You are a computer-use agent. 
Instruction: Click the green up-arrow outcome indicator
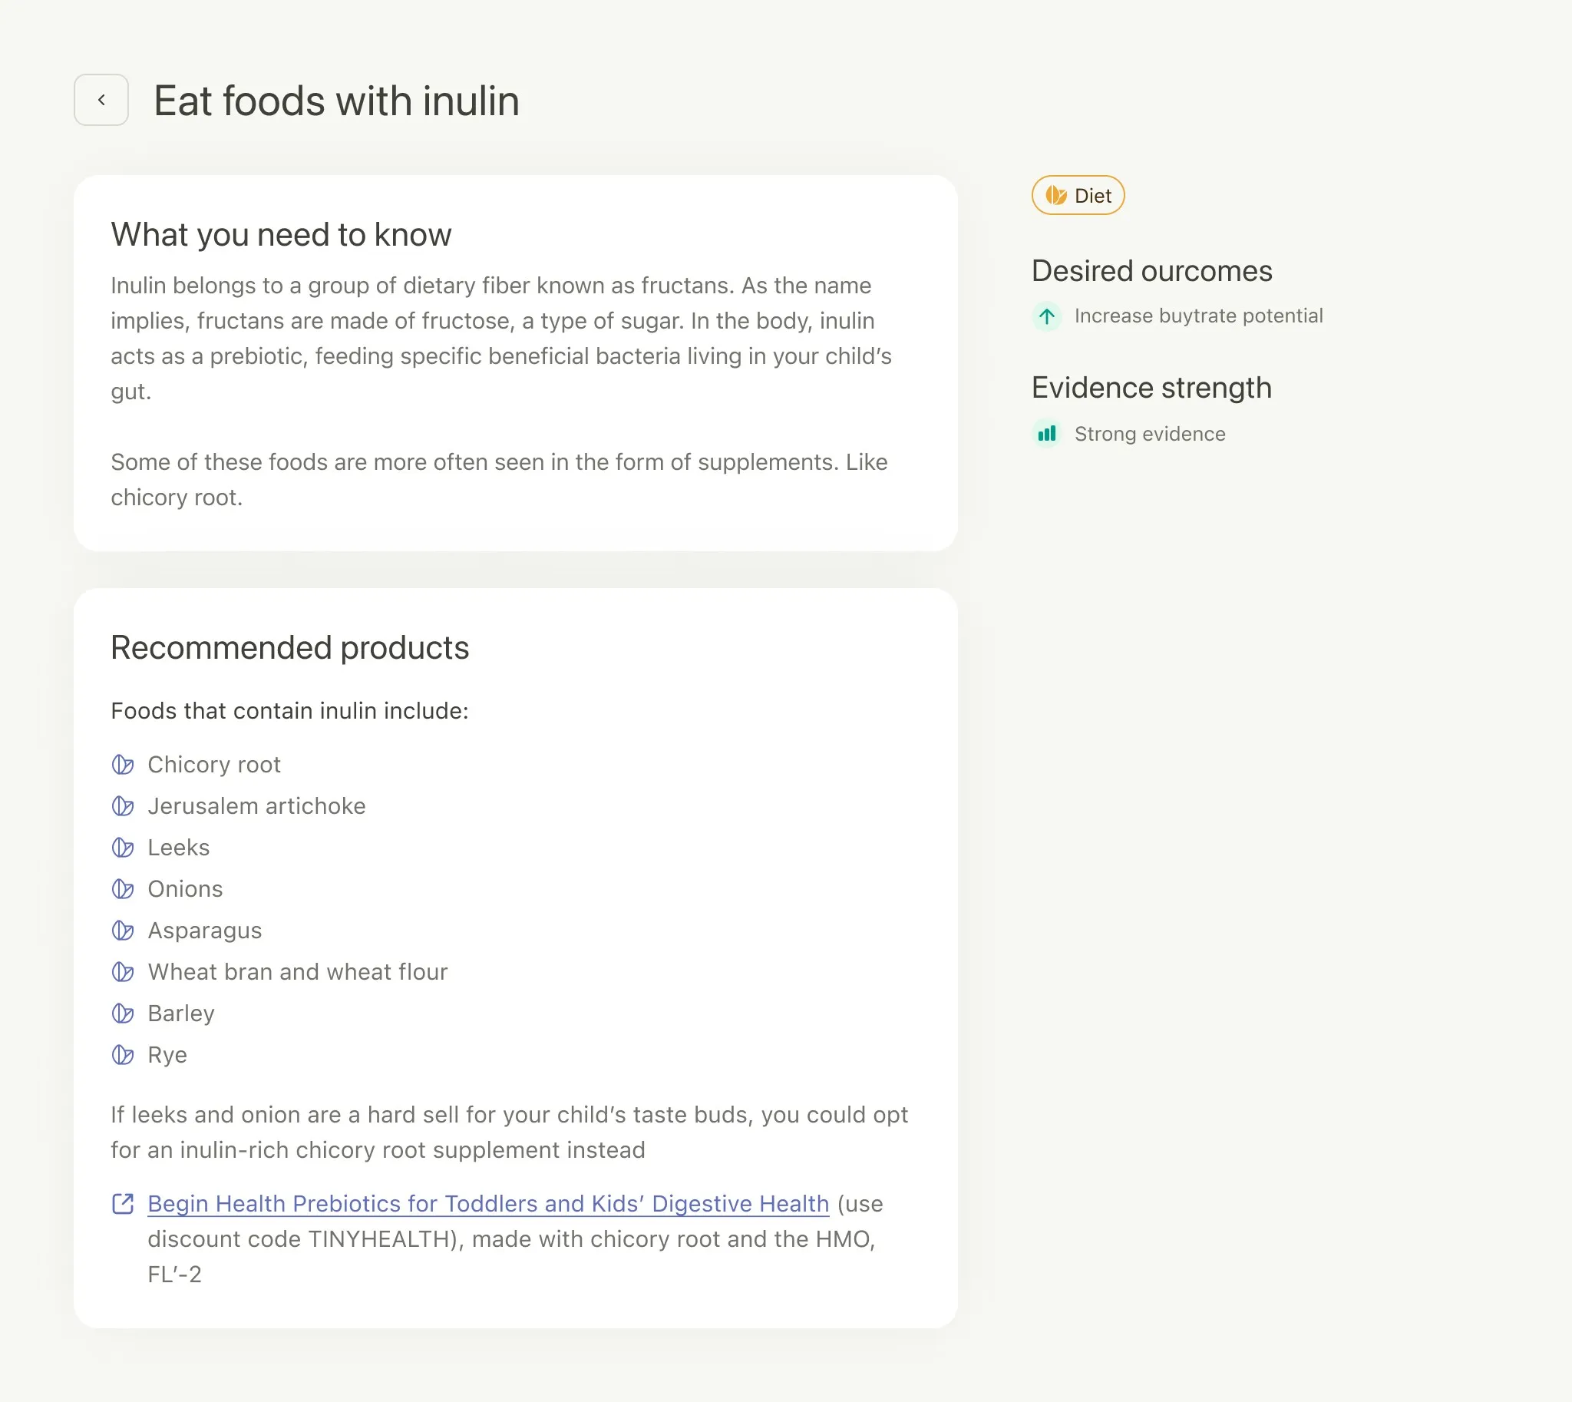pyautogui.click(x=1046, y=316)
